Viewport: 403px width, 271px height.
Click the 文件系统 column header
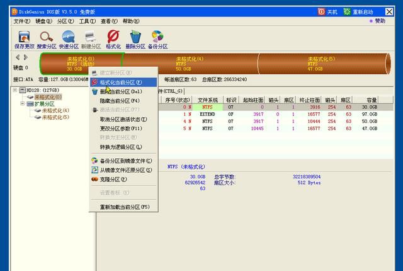(207, 100)
